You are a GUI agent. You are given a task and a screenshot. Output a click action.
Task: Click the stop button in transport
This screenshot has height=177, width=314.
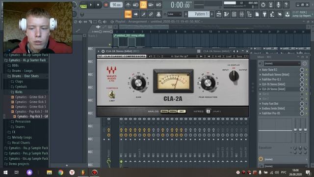pos(98,5)
